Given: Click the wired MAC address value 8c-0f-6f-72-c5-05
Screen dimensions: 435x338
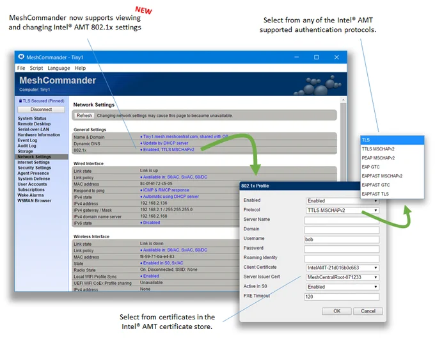Looking at the screenshot, I should [156, 184].
